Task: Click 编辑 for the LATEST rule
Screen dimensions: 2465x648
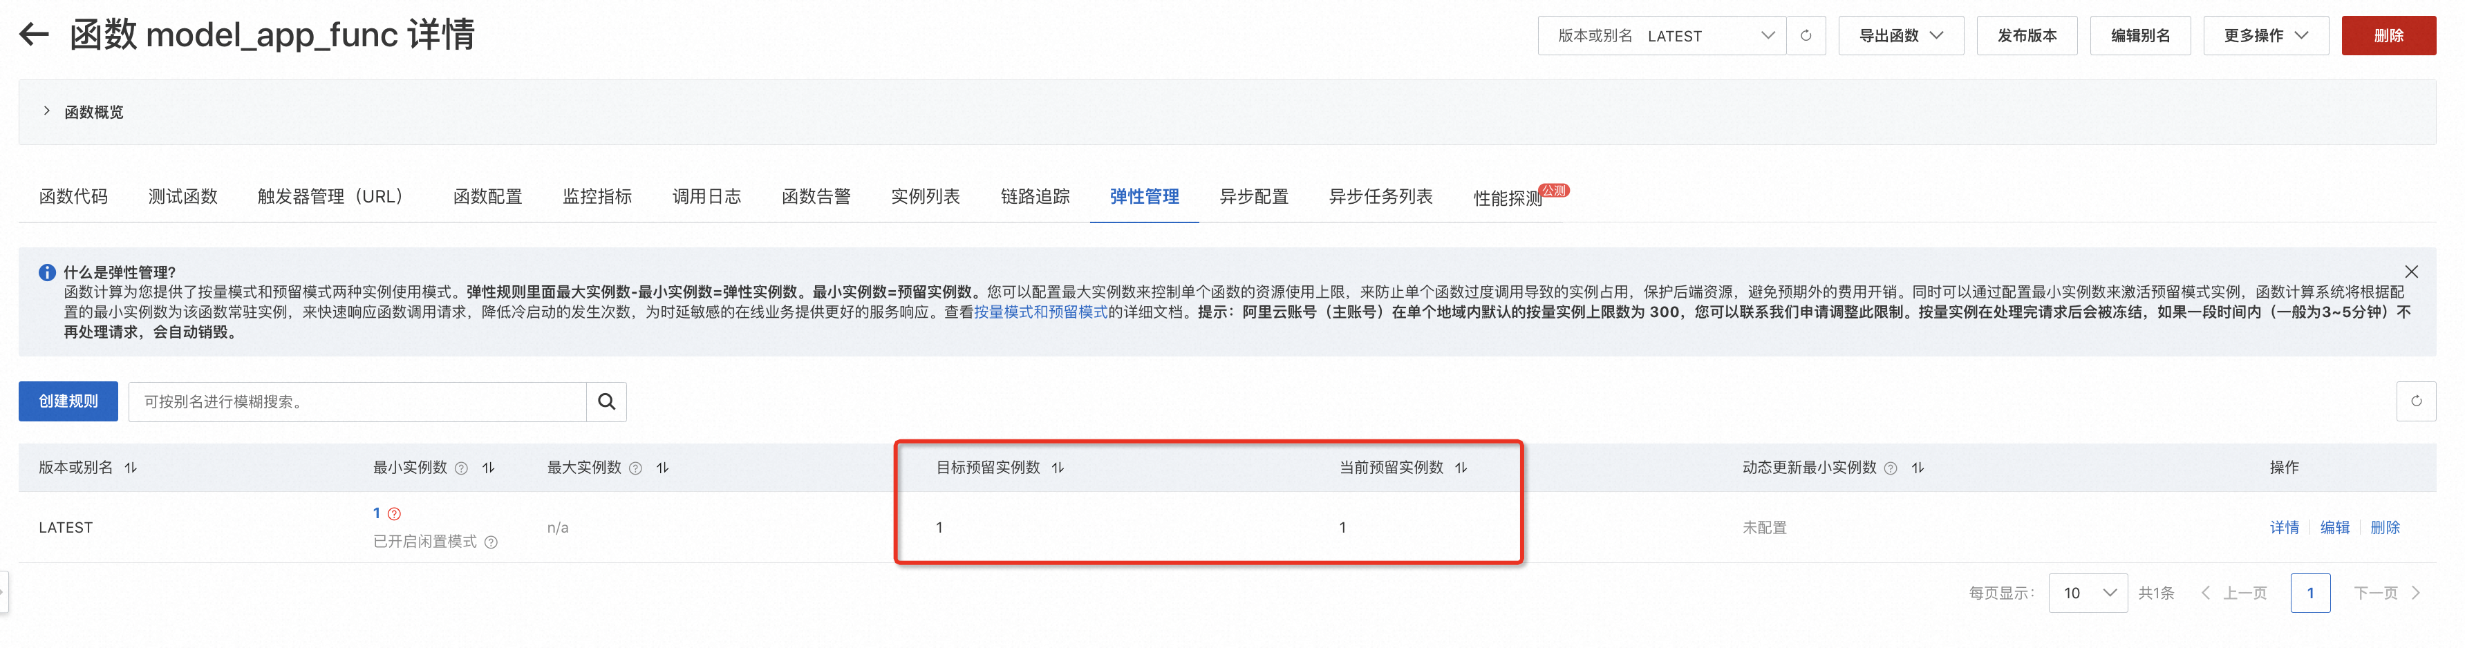Action: [x=2335, y=528]
